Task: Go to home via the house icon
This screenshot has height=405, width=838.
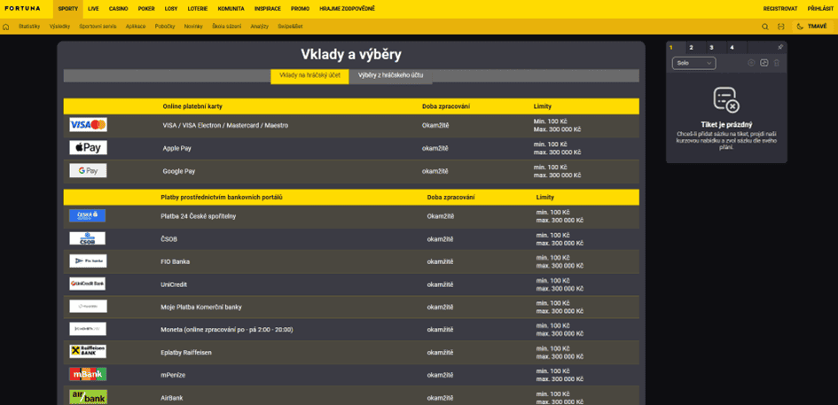Action: click(x=6, y=27)
